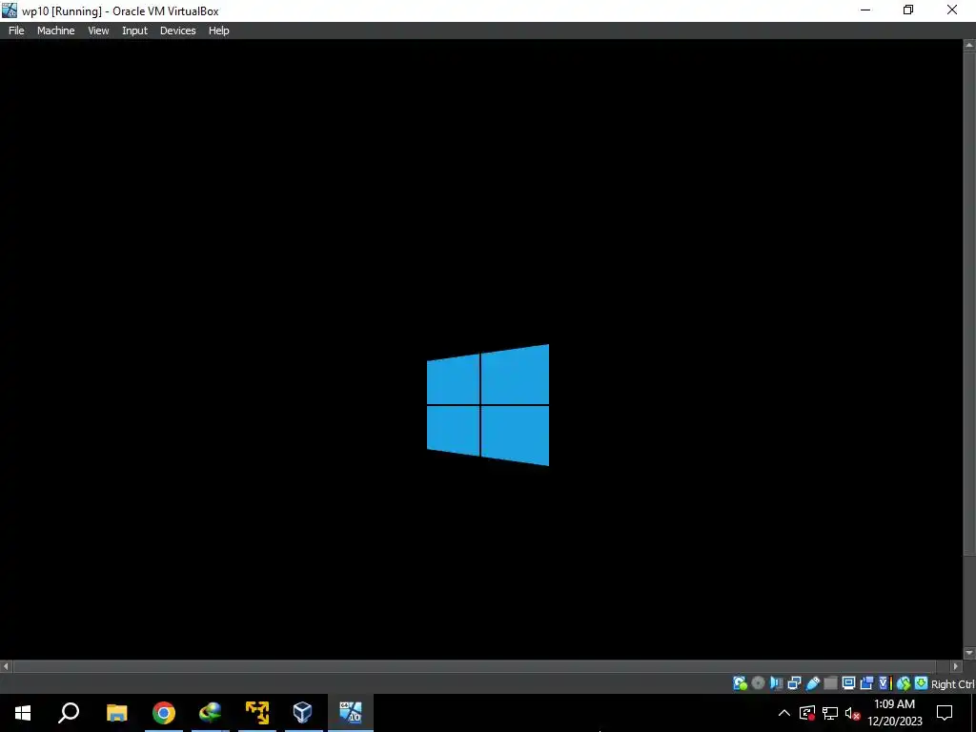
Task: Click the Windows Start button
Action: pyautogui.click(x=23, y=713)
